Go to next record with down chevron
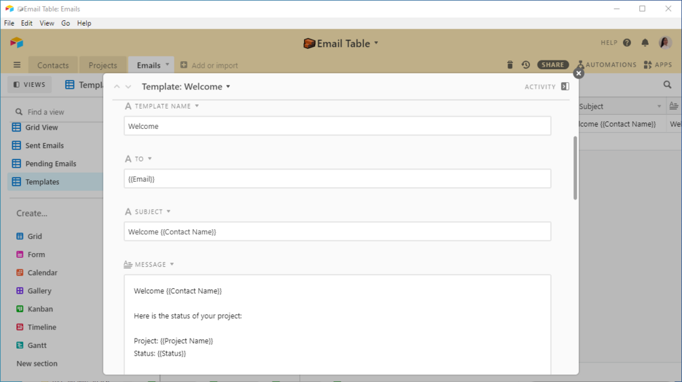The width and height of the screenshot is (682, 382). (x=128, y=87)
